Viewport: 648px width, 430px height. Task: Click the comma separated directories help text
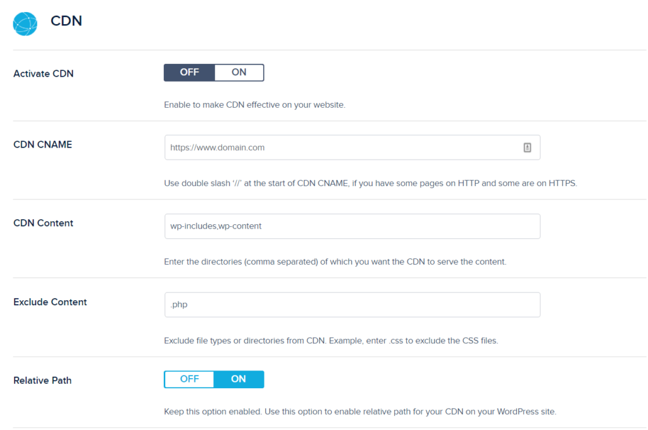[335, 262]
